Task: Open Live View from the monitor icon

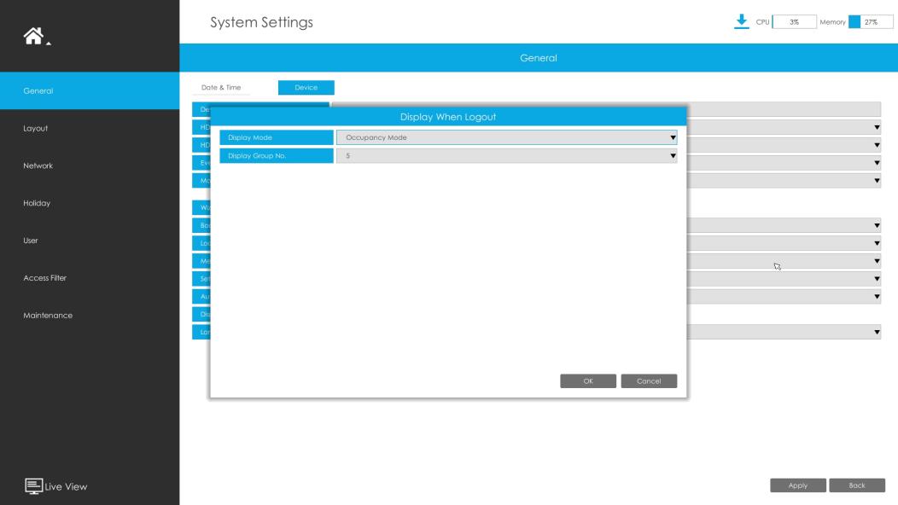Action: point(34,486)
